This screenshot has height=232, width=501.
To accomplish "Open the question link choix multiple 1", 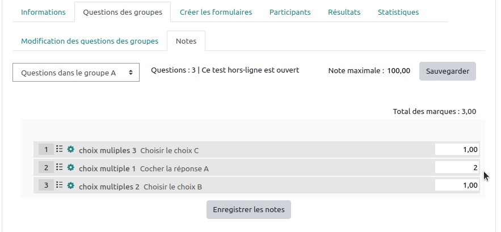I will coord(107,168).
